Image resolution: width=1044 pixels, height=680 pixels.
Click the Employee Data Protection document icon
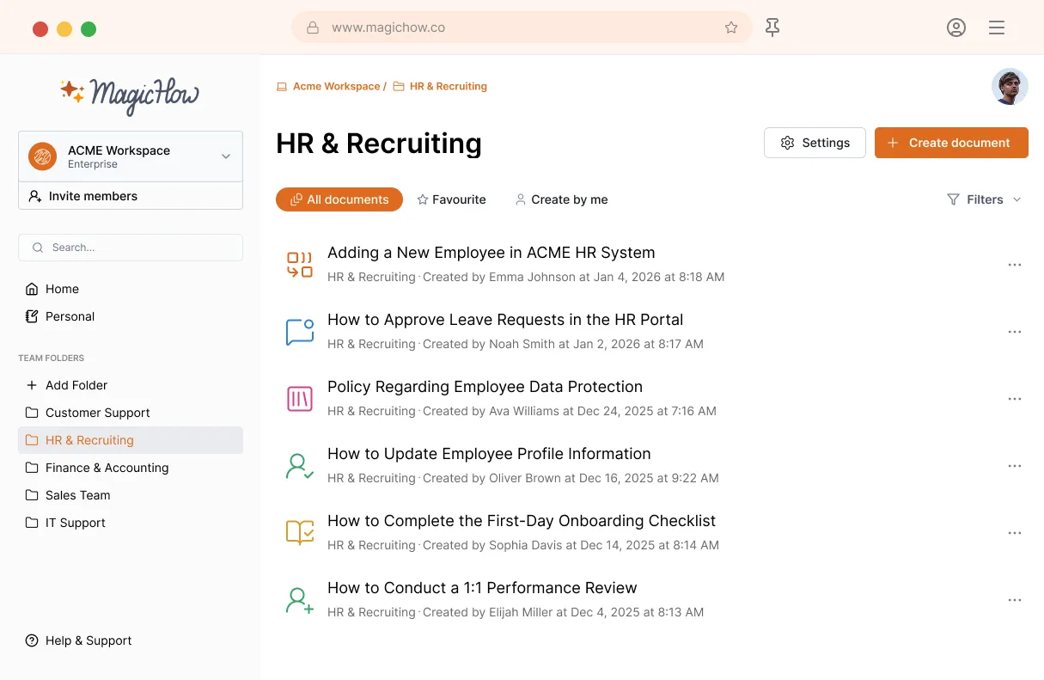click(x=299, y=399)
